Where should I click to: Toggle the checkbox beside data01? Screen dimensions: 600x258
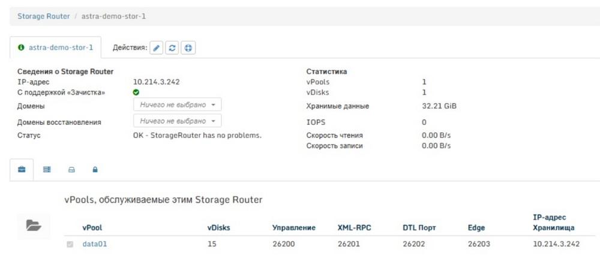coord(70,244)
